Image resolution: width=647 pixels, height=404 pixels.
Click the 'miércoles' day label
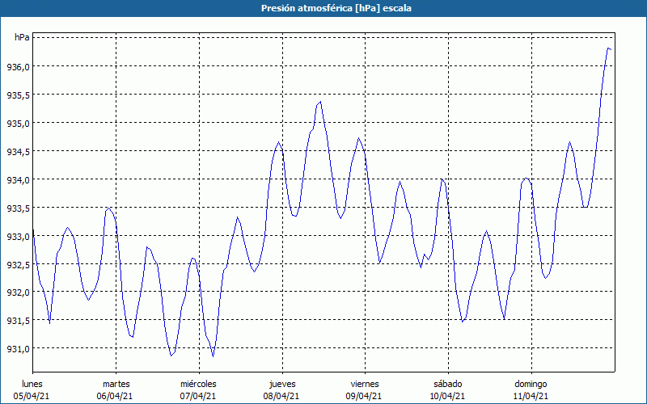tap(198, 384)
